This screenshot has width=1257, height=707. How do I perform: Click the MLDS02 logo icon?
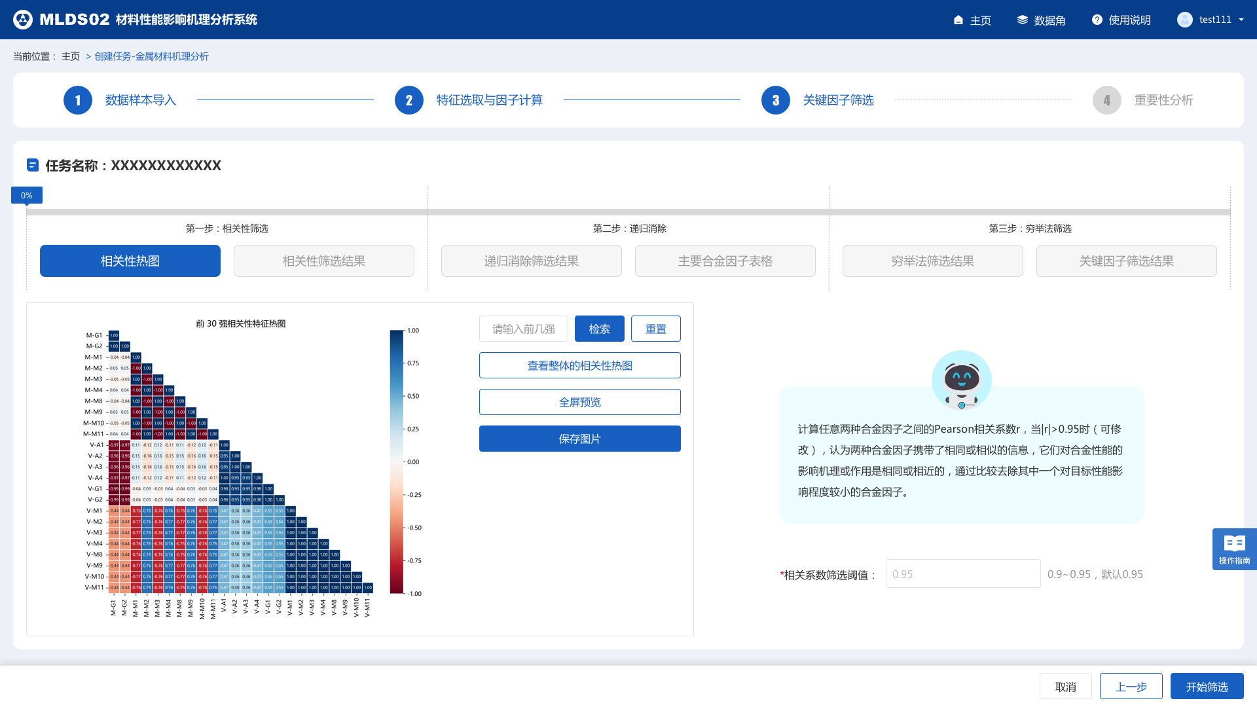23,20
